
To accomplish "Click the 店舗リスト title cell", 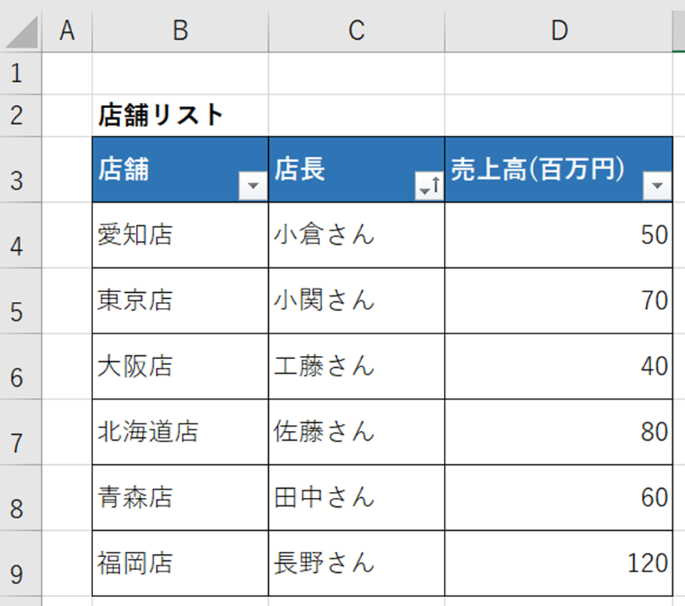I will 180,116.
